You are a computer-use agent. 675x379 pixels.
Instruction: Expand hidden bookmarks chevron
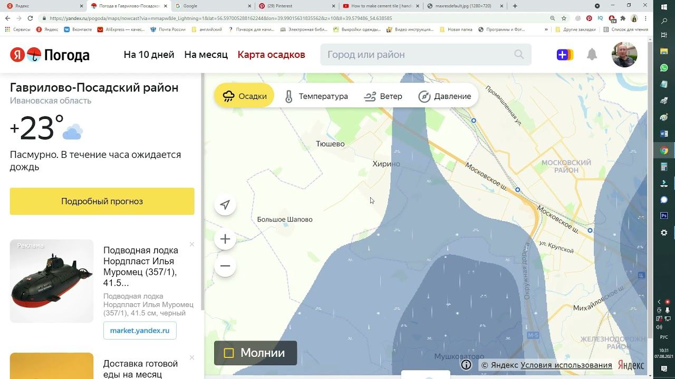point(547,29)
